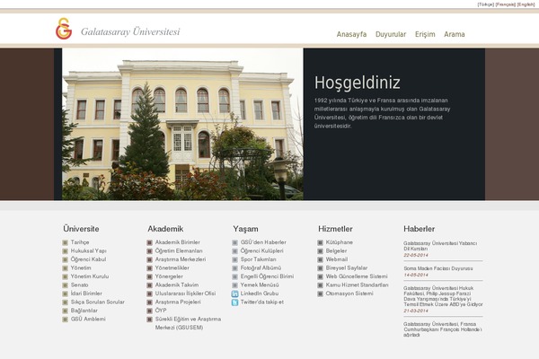Click the Twitter'da takip et link

(x=262, y=302)
